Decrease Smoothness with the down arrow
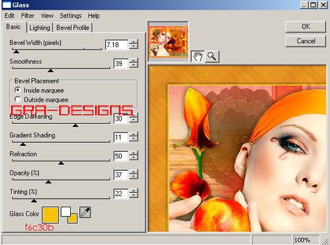 pos(133,66)
